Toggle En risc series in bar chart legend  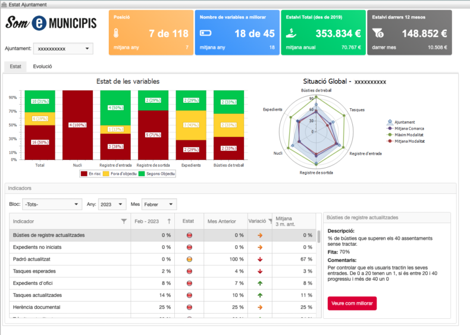(x=91, y=174)
